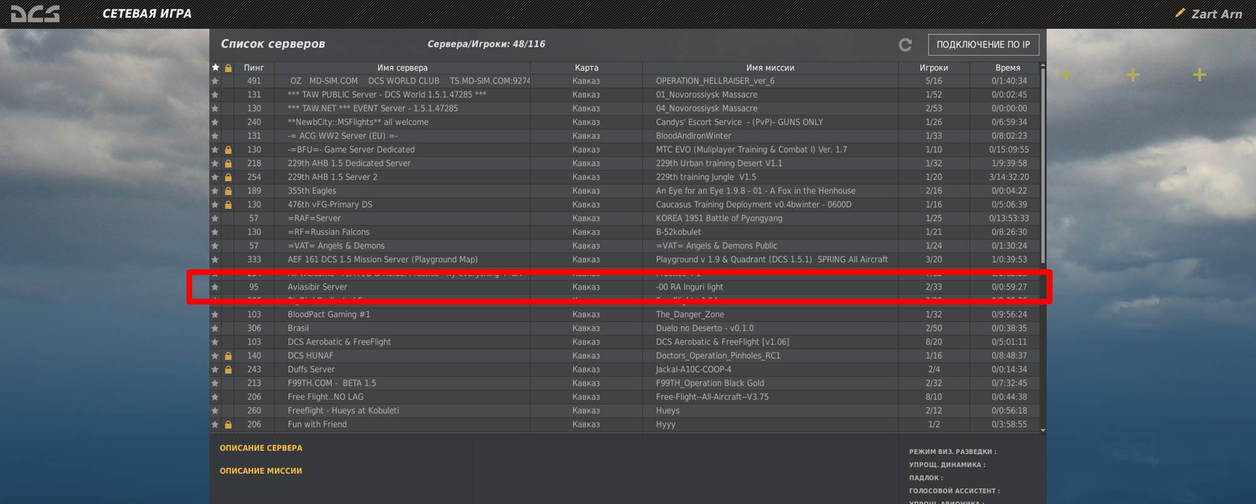This screenshot has height=504, width=1256.
Task: Star the =VAT= Angels & Demons server
Action: [x=215, y=246]
